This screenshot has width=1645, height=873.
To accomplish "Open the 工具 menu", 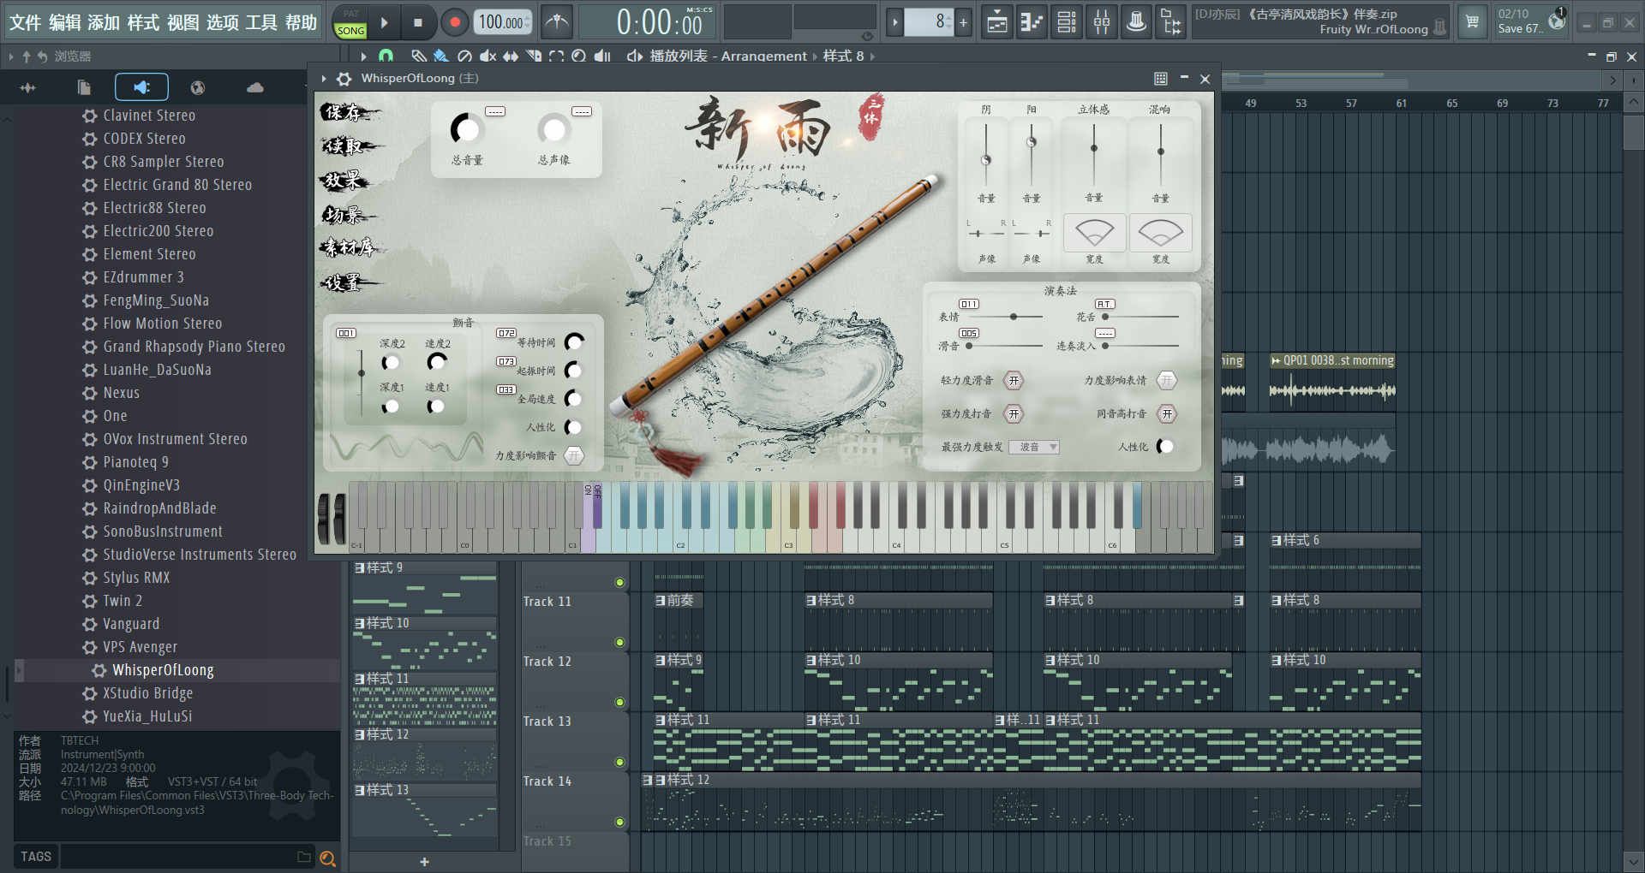I will click(261, 22).
